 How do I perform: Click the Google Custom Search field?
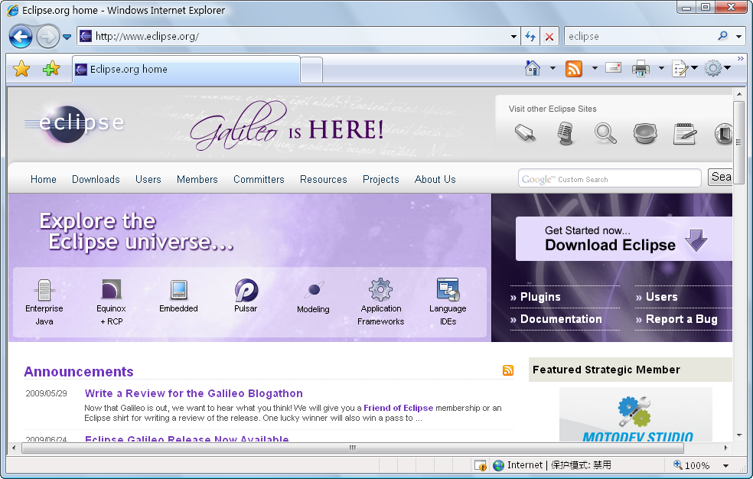point(609,178)
